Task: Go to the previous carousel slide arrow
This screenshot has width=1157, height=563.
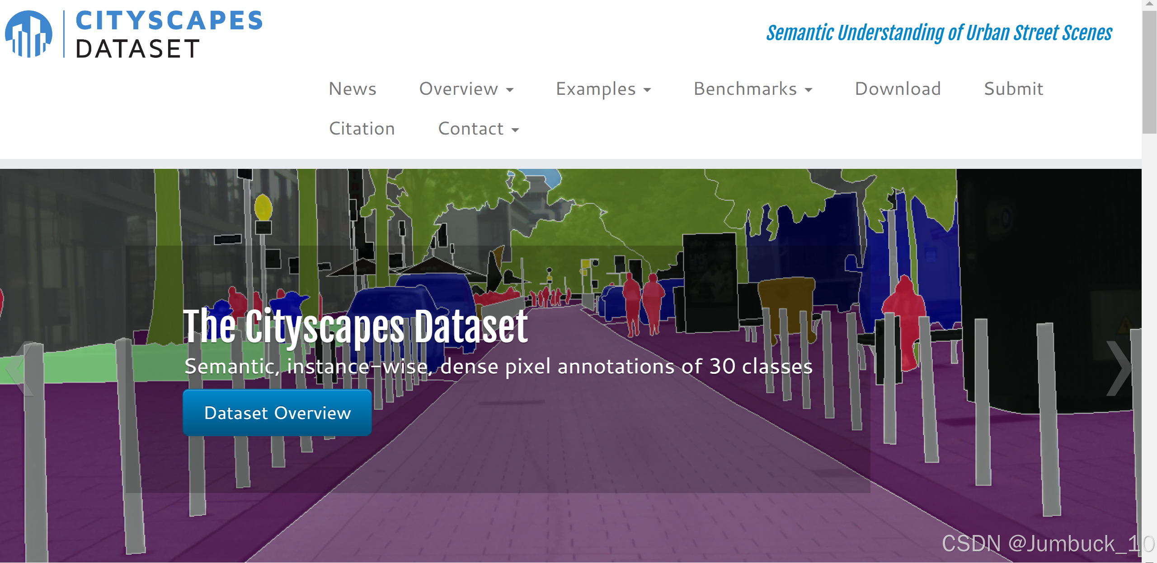Action: coord(19,368)
